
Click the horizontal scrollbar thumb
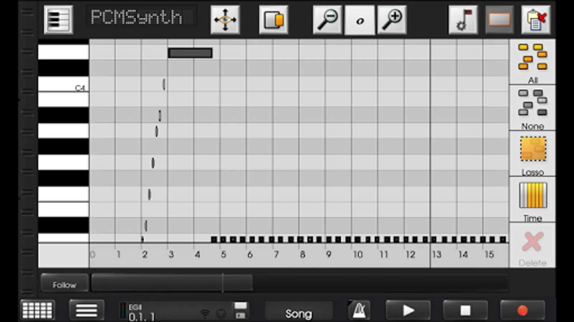(172, 283)
